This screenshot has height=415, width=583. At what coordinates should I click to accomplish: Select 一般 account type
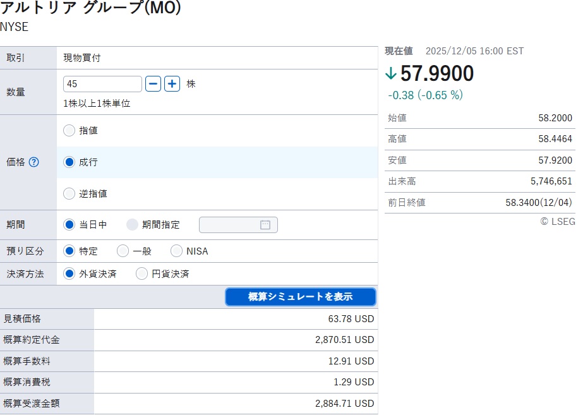[123, 251]
